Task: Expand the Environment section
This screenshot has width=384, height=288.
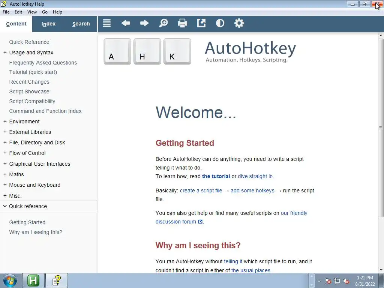Action: (x=5, y=121)
